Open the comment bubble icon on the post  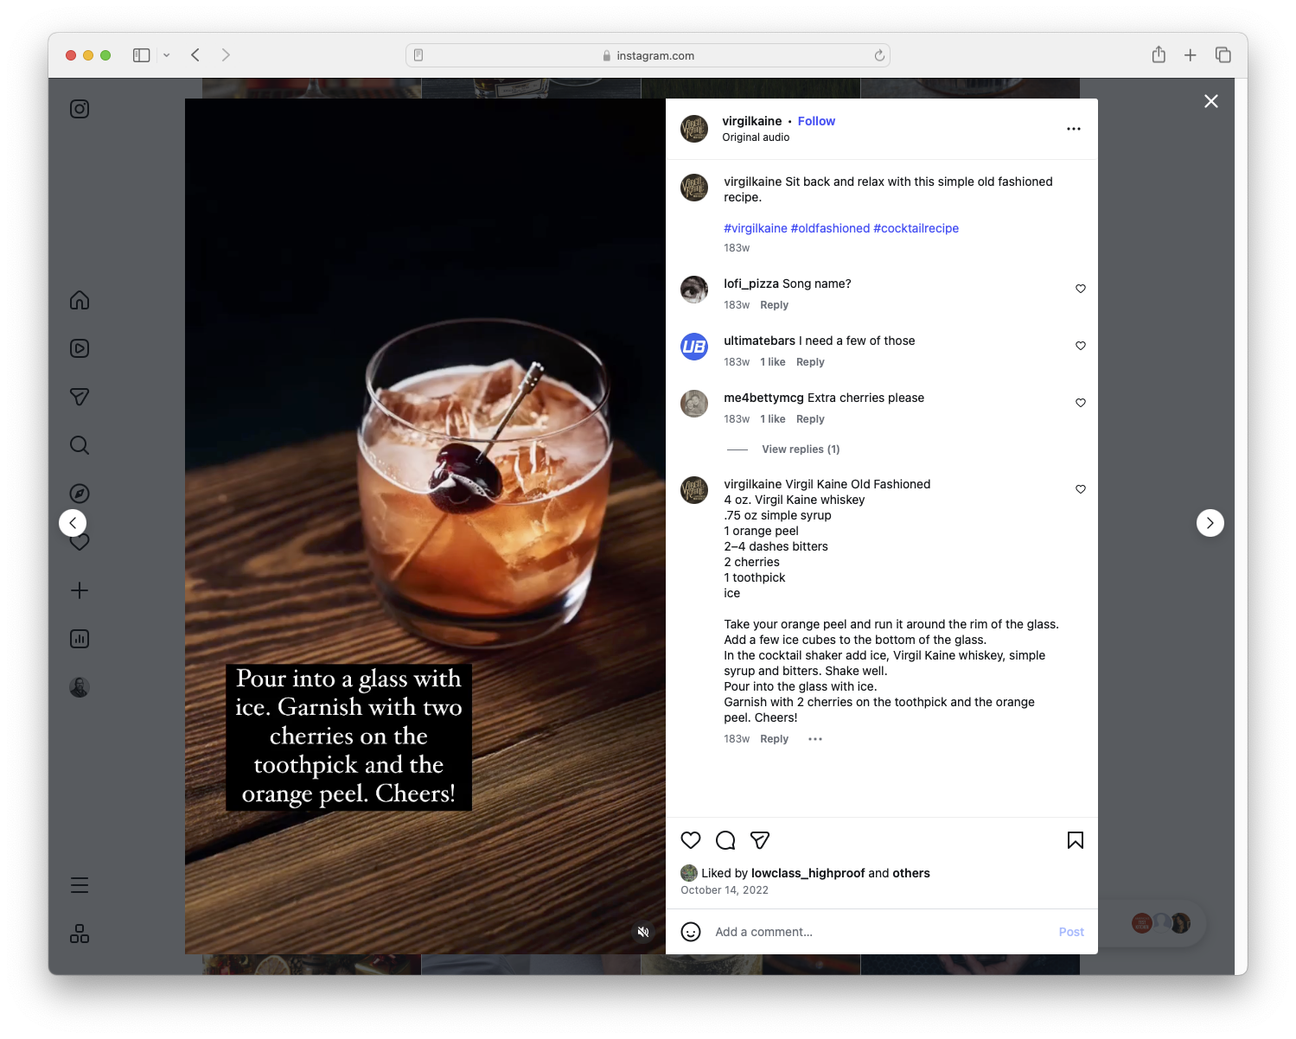point(725,840)
